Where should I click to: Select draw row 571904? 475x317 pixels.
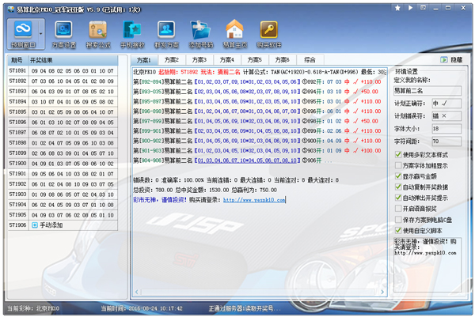pyautogui.click(x=63, y=205)
